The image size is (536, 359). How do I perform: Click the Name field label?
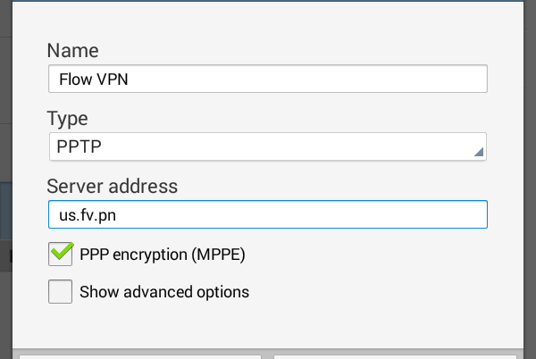pos(72,50)
